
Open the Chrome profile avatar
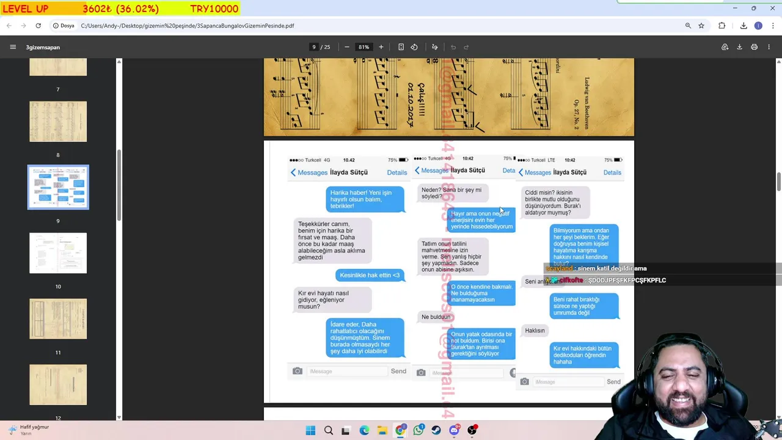click(758, 26)
